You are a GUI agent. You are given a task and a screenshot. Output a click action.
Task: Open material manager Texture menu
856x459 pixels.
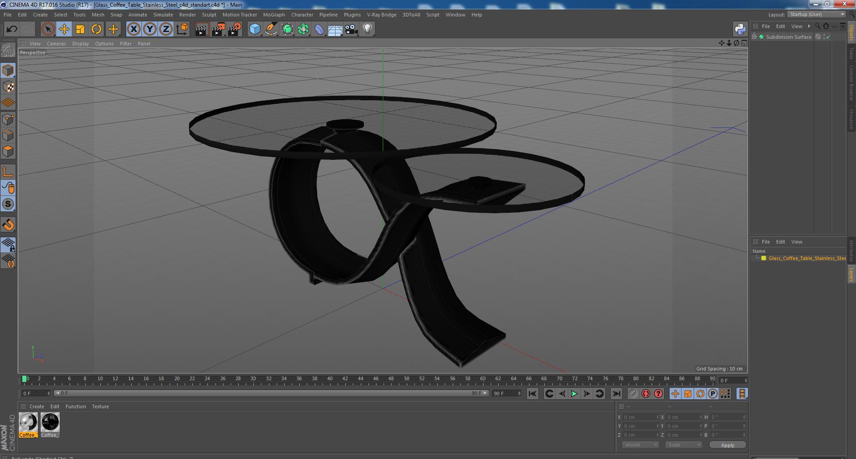(100, 406)
